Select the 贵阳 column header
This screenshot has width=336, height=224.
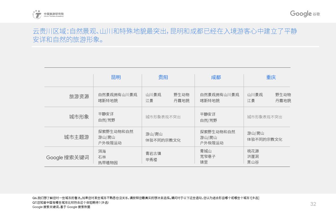(x=163, y=77)
